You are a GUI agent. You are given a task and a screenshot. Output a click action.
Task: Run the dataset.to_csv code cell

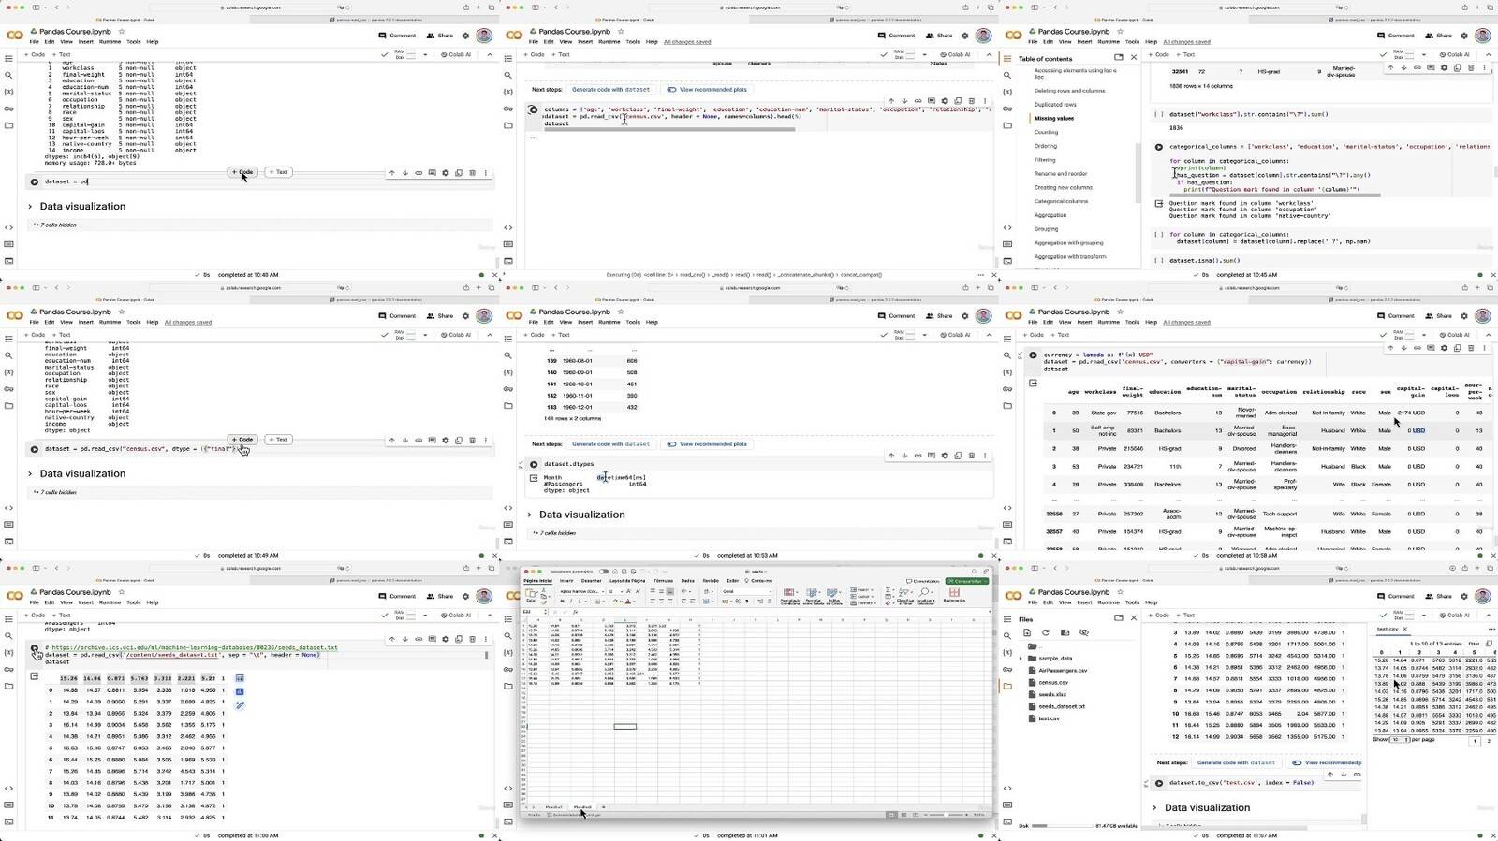(x=1159, y=783)
